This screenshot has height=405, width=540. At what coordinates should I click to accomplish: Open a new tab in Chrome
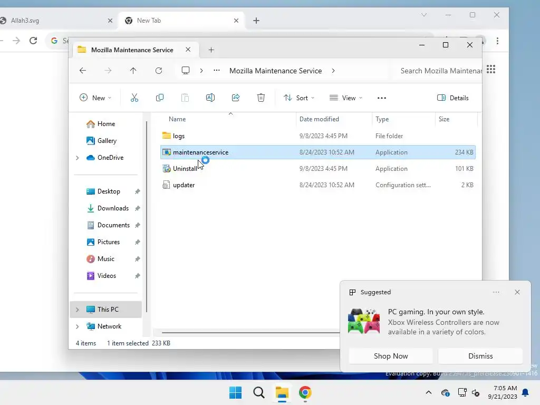point(256,21)
